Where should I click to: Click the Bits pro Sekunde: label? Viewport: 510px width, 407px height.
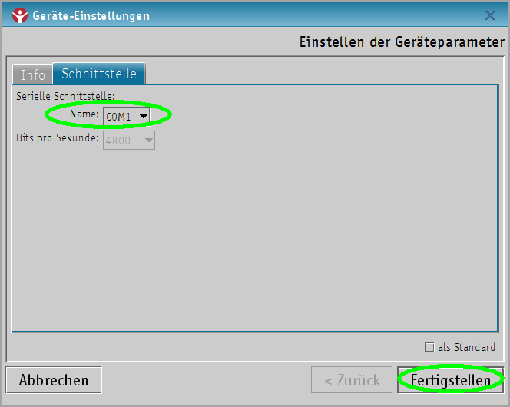pyautogui.click(x=58, y=137)
